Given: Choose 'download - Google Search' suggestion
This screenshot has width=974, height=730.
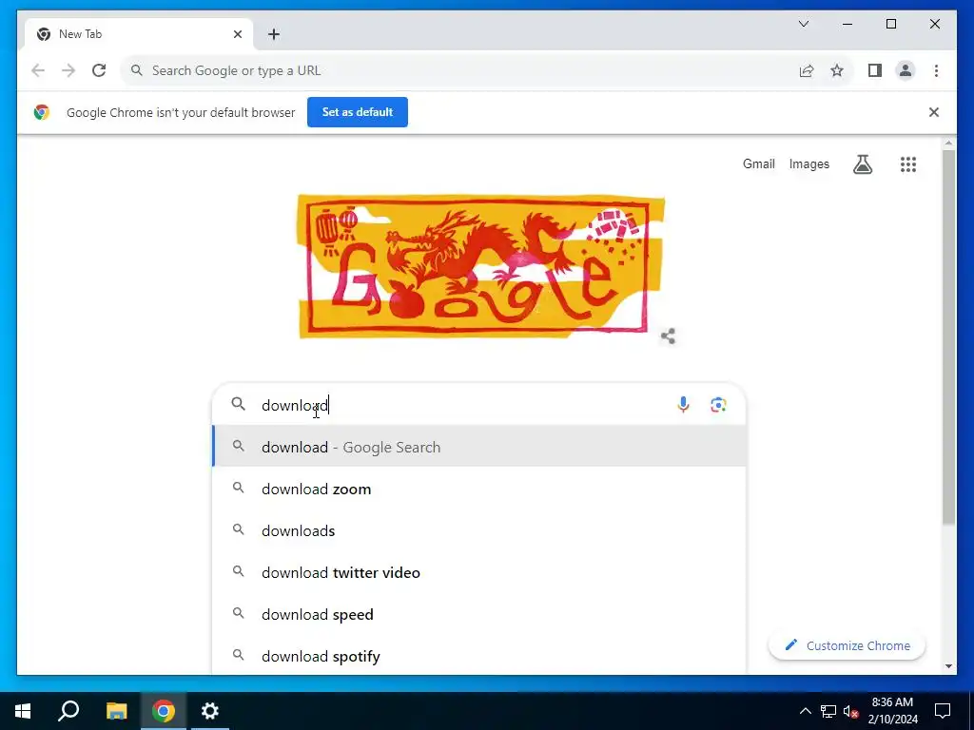Looking at the screenshot, I should coord(479,447).
